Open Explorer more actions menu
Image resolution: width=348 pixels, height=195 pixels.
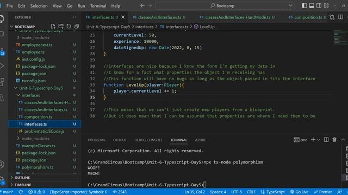click(x=74, y=17)
